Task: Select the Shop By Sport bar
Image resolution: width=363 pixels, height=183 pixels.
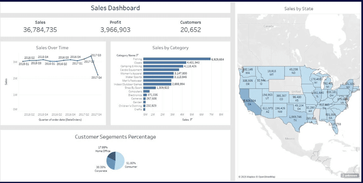Action: (150, 88)
